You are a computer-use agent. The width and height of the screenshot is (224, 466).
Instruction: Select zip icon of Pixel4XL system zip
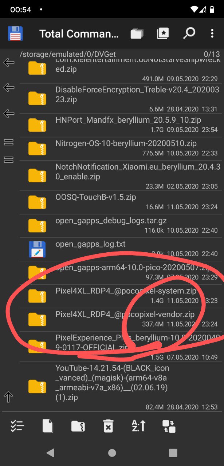[x=37, y=296]
